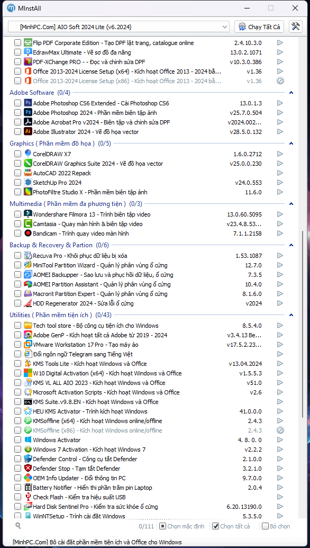Select OEM Info Updater row text

tap(79, 478)
